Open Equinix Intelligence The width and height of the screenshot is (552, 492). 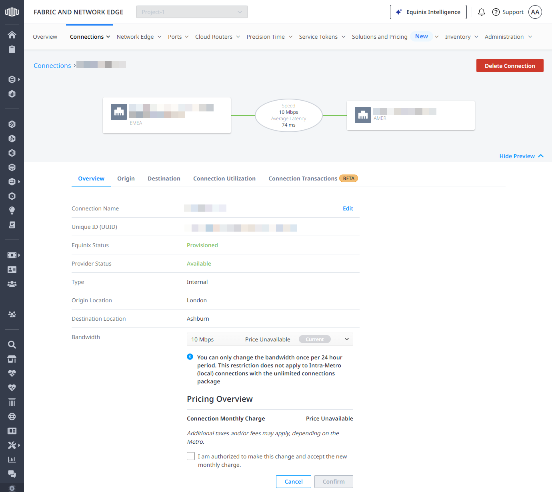pos(428,12)
